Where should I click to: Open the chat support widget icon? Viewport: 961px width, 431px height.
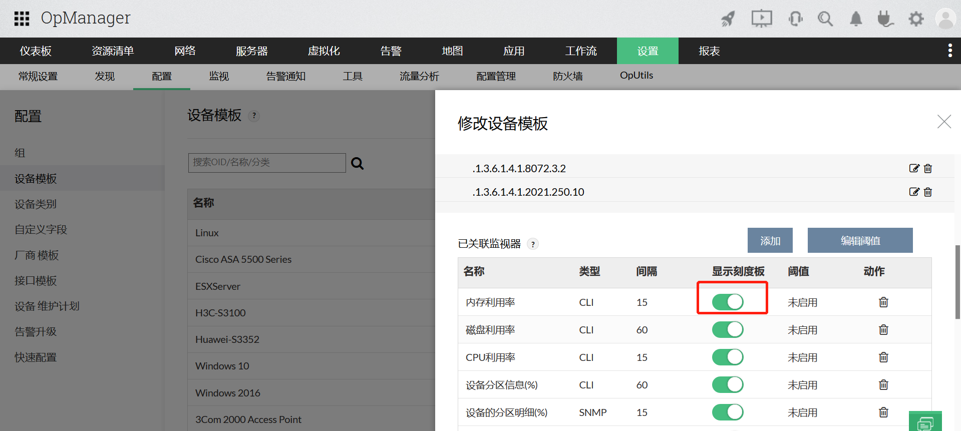925,422
